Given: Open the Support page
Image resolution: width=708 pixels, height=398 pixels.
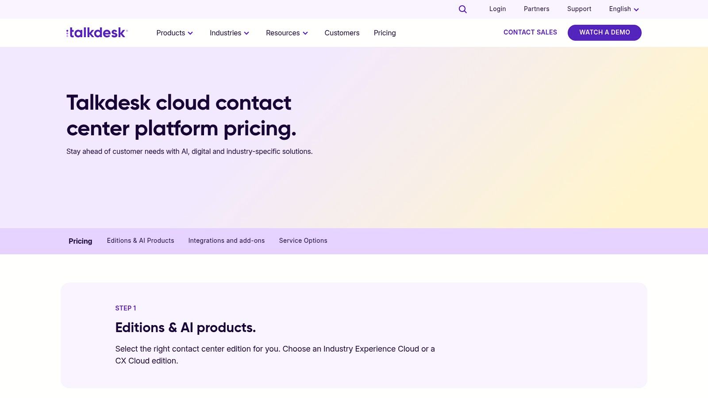Looking at the screenshot, I should point(579,9).
